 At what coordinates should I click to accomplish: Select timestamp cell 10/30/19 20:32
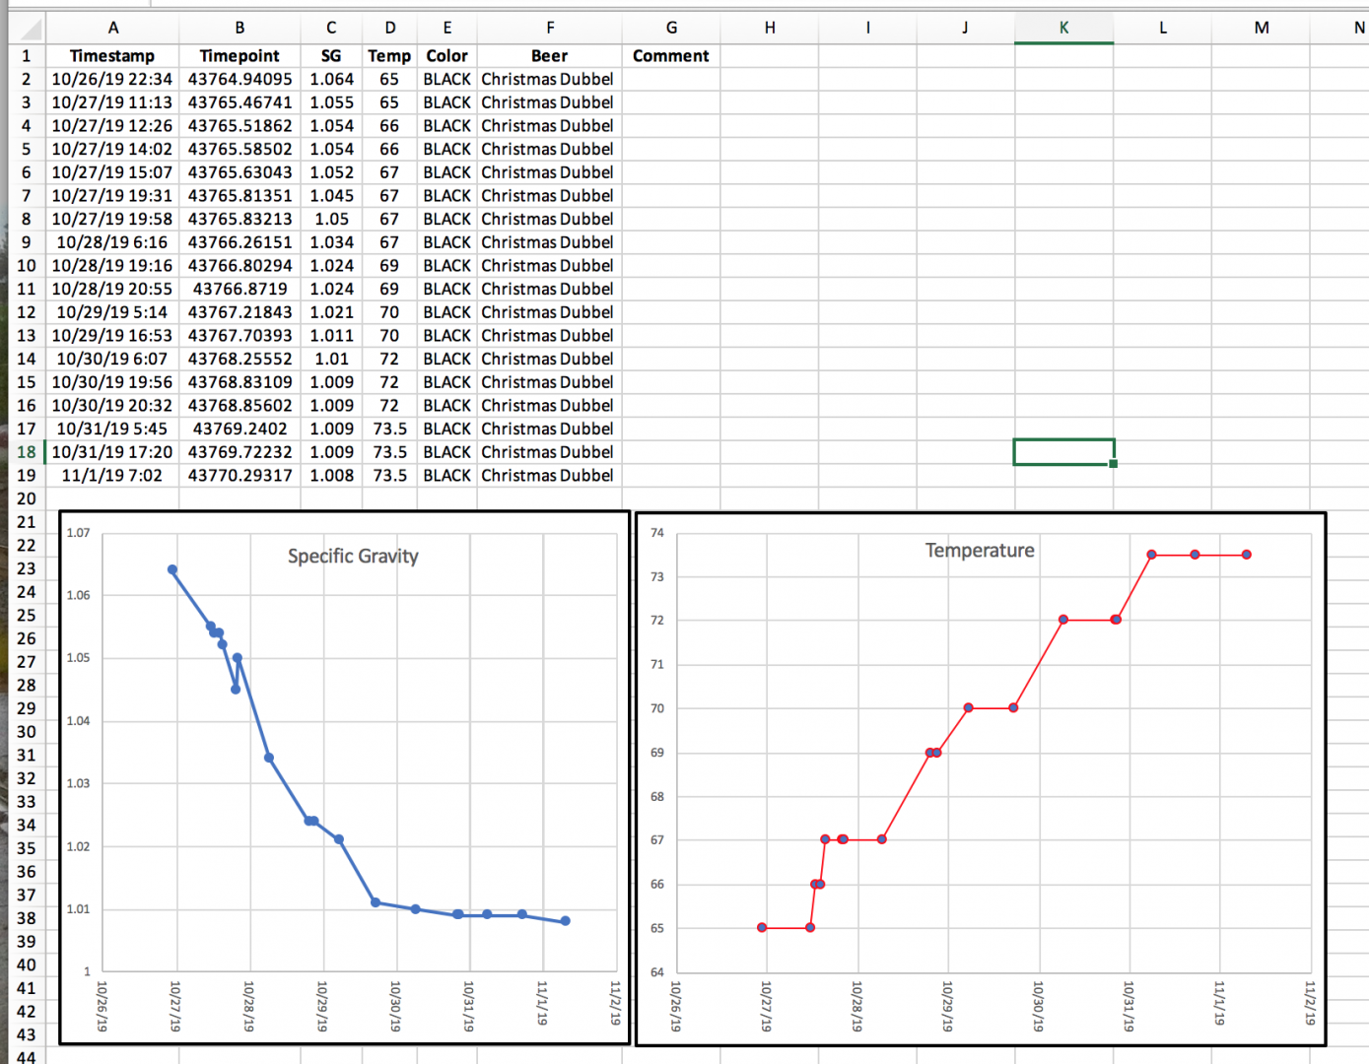coord(112,406)
